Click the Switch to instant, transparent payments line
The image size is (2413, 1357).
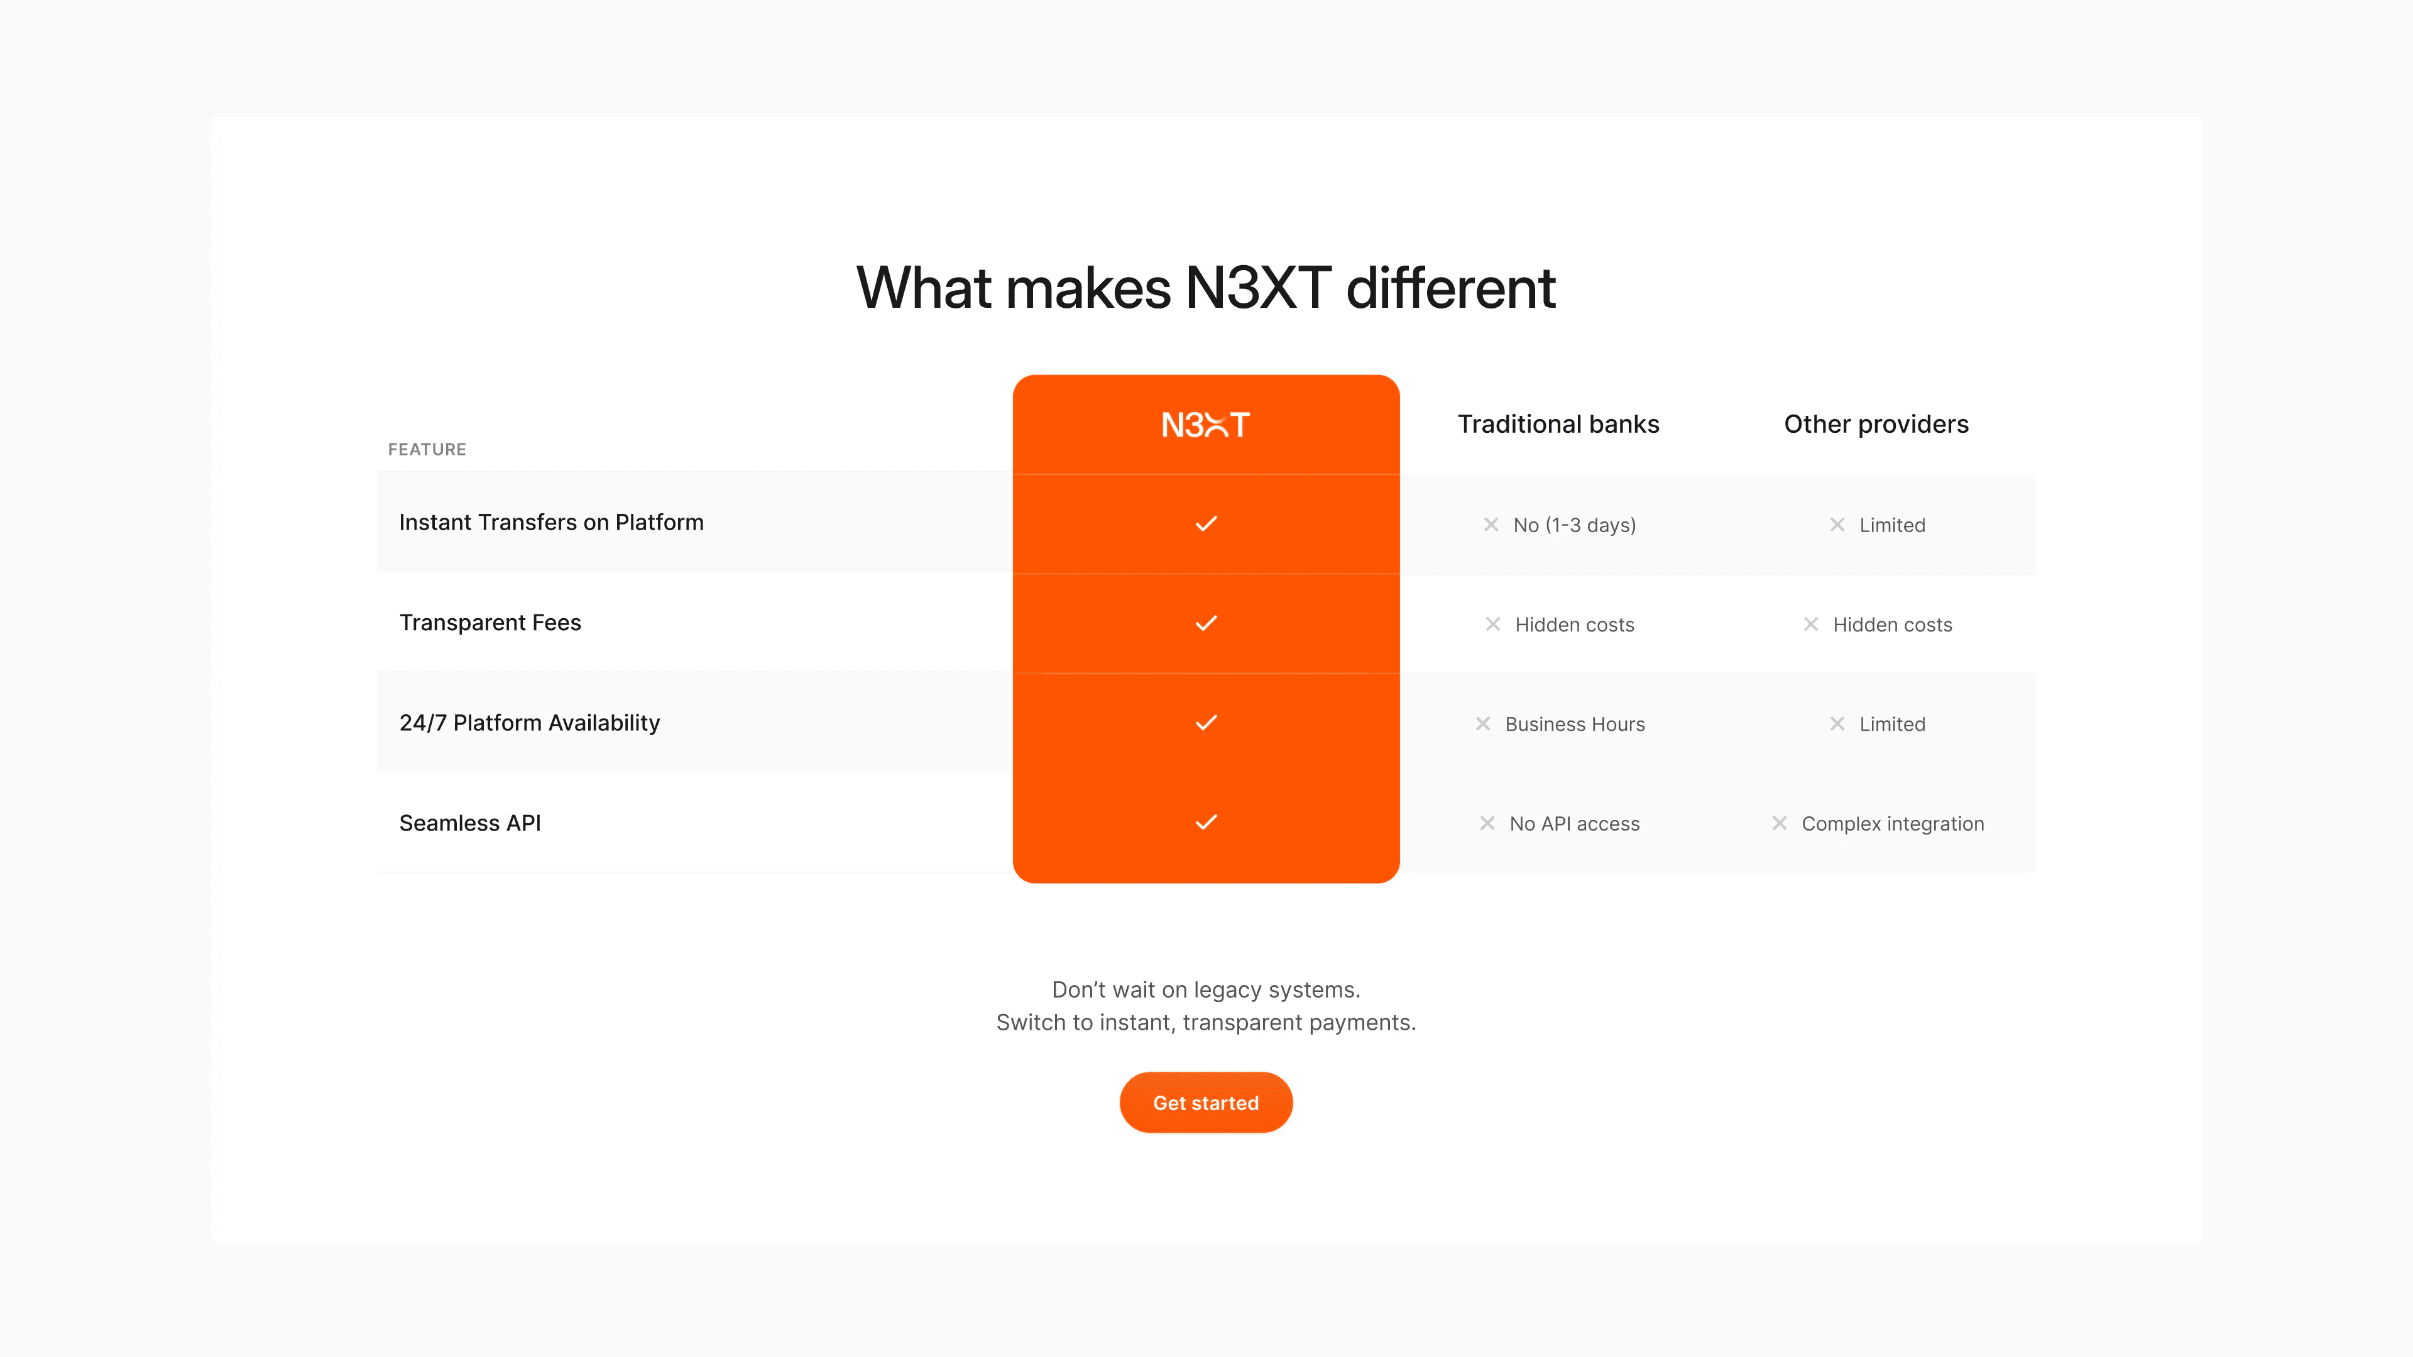click(x=1206, y=1023)
